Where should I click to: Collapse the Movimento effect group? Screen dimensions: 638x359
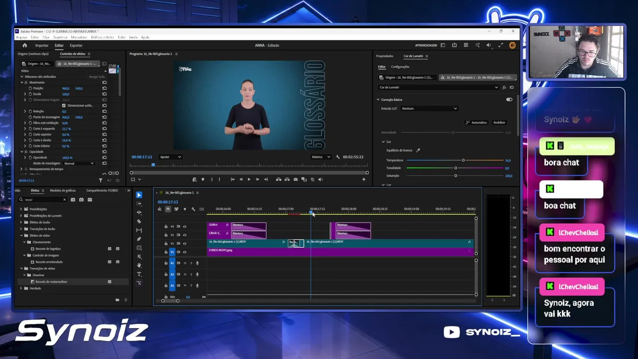click(x=22, y=82)
